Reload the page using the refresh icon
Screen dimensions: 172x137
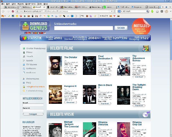(114, 11)
